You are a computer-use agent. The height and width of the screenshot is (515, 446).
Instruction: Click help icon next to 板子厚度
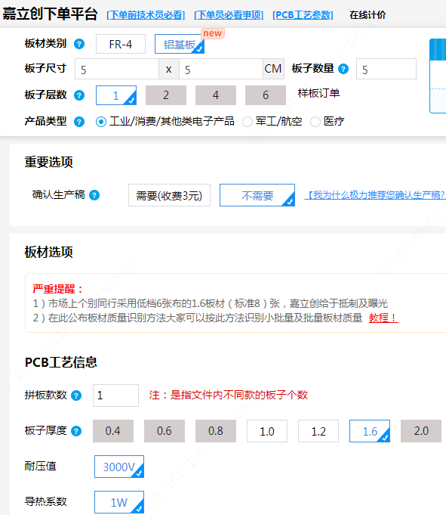tap(76, 431)
